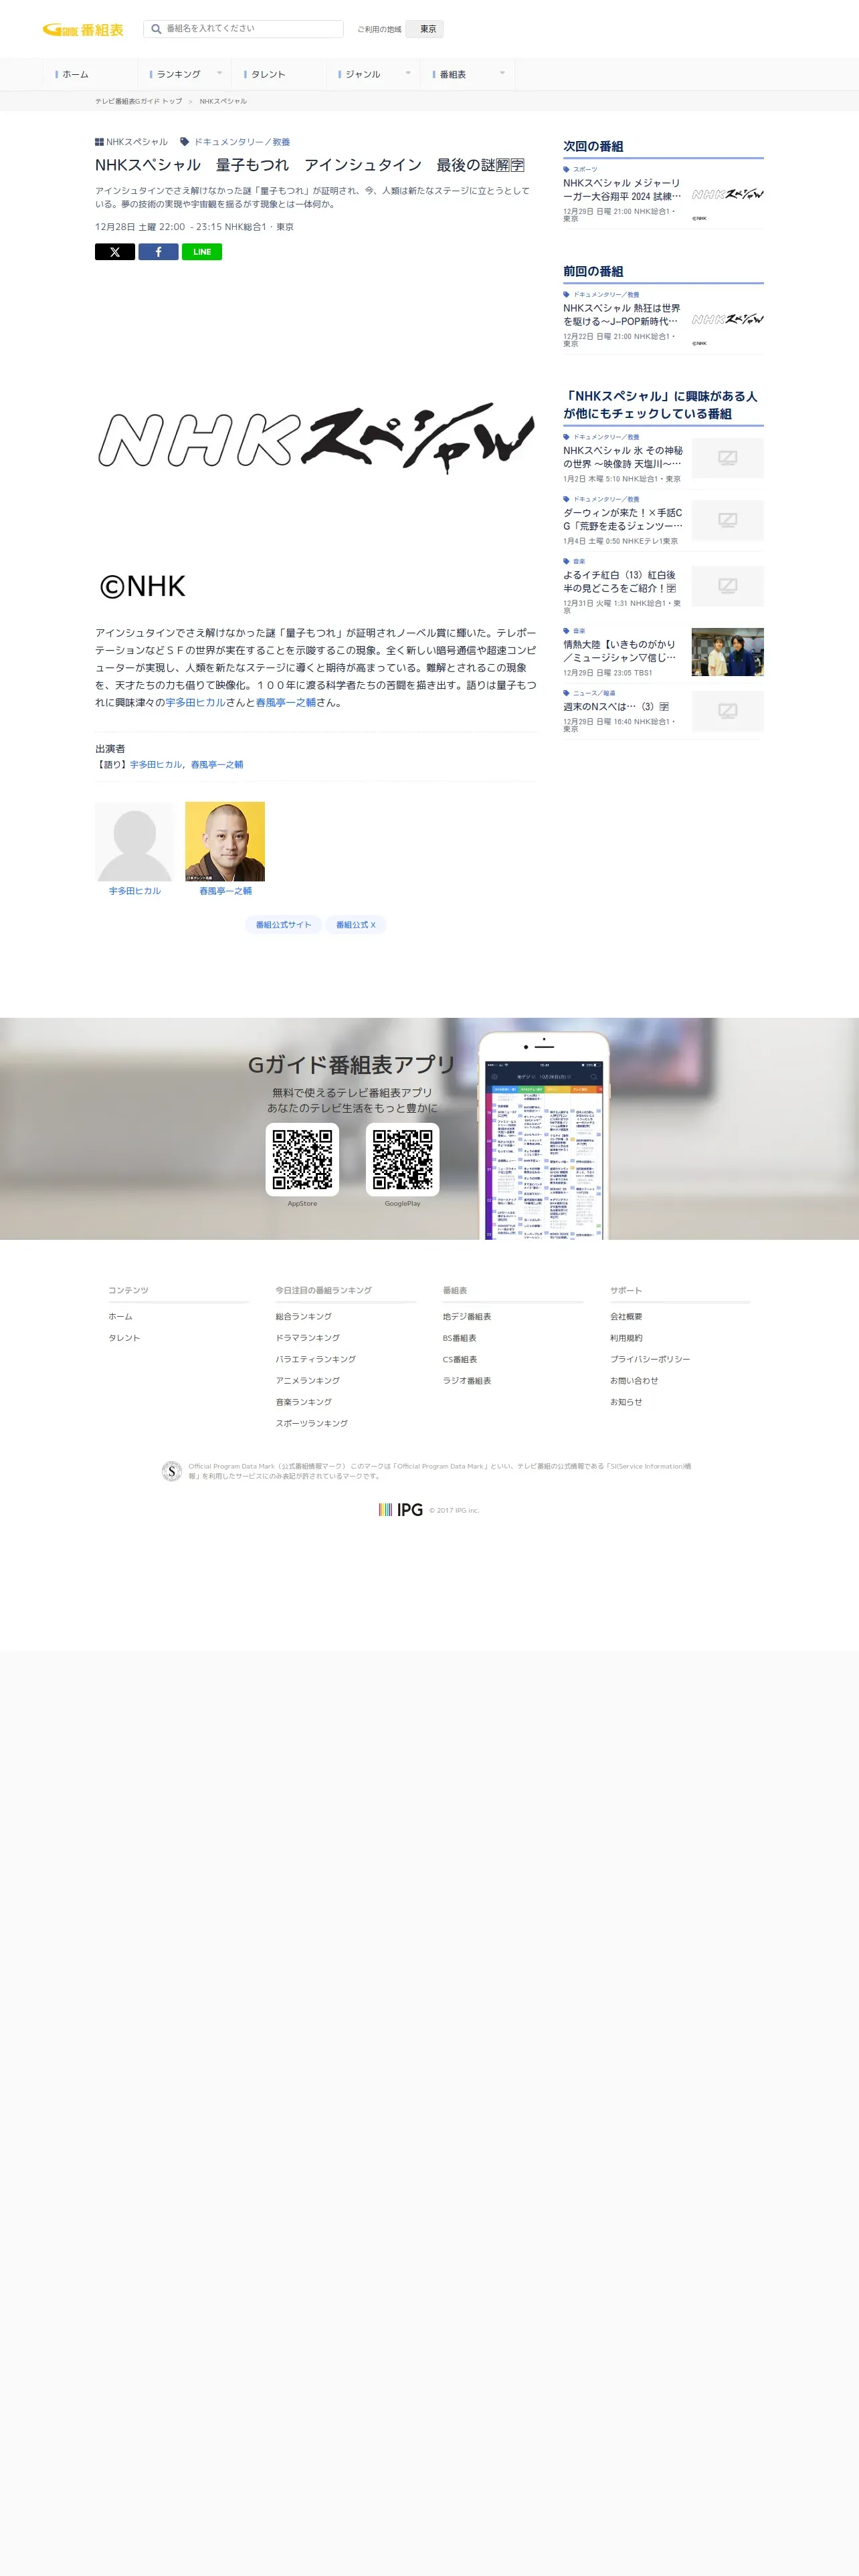
Task: Open NHKスペシャル 氷 その神秘の世界 listing
Action: (622, 457)
